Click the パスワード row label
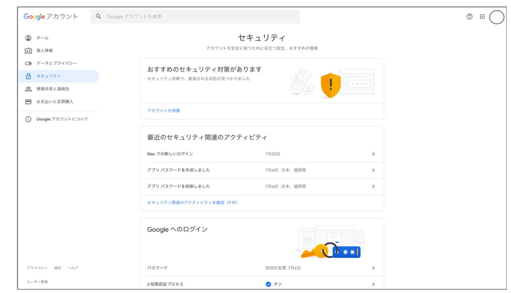 point(157,268)
